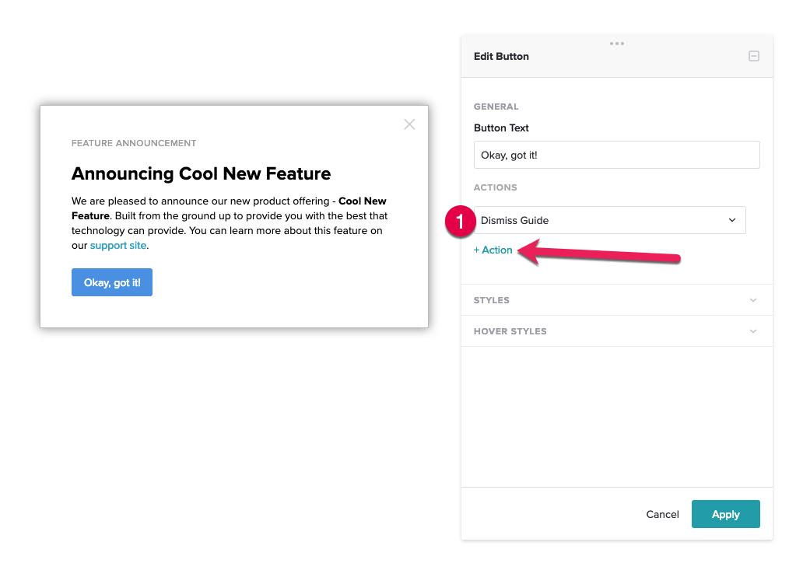Open the Dismiss Guide action dropdown

(x=610, y=220)
